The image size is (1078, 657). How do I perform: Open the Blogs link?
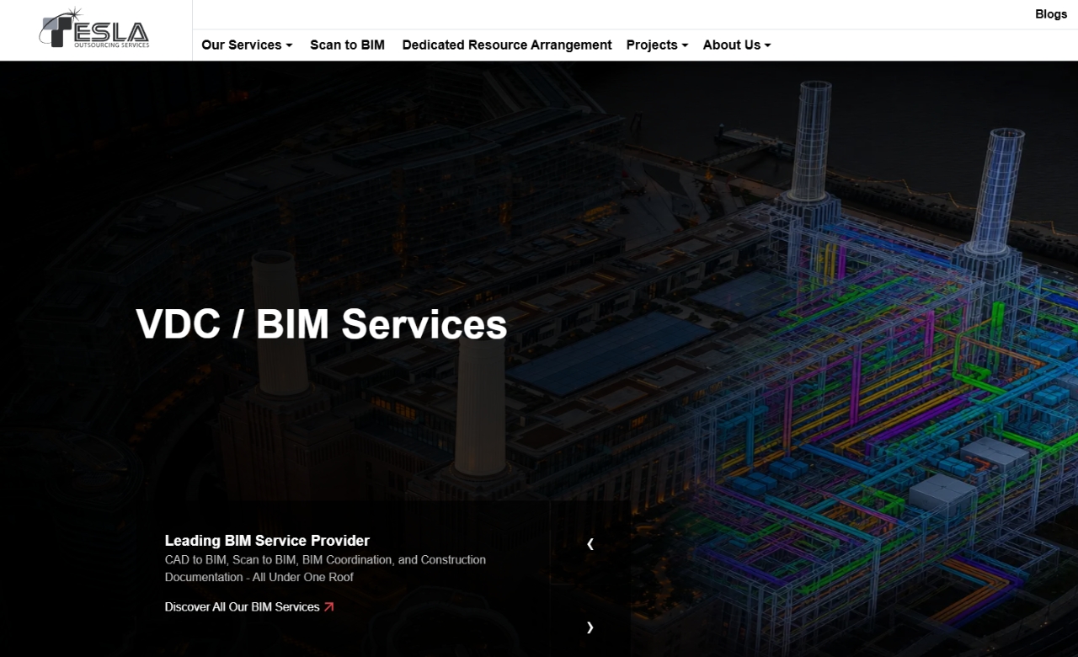point(1051,13)
